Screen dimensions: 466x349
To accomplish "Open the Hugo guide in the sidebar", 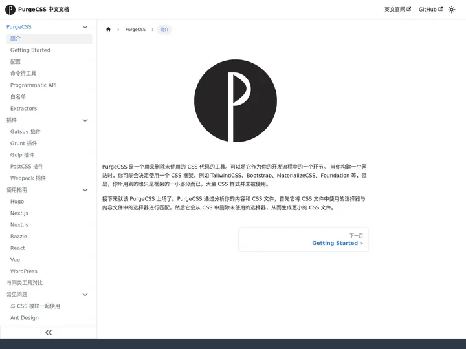I will (x=49, y=202).
